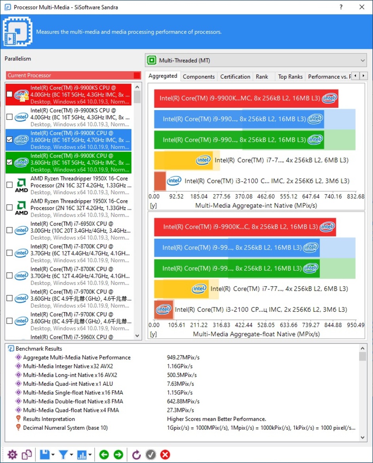This screenshot has width=373, height=463.
Task: Uncheck the green-highlighted i9-9900K processor
Action: [10, 162]
